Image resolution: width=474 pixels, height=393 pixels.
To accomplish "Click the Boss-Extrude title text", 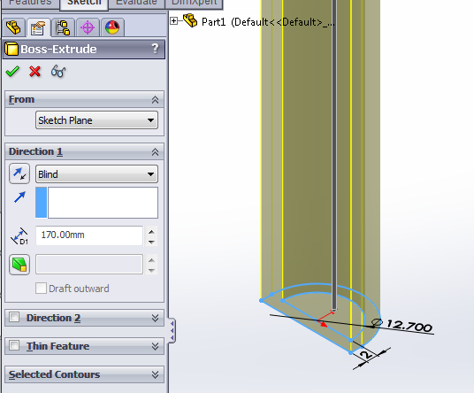I will (58, 49).
